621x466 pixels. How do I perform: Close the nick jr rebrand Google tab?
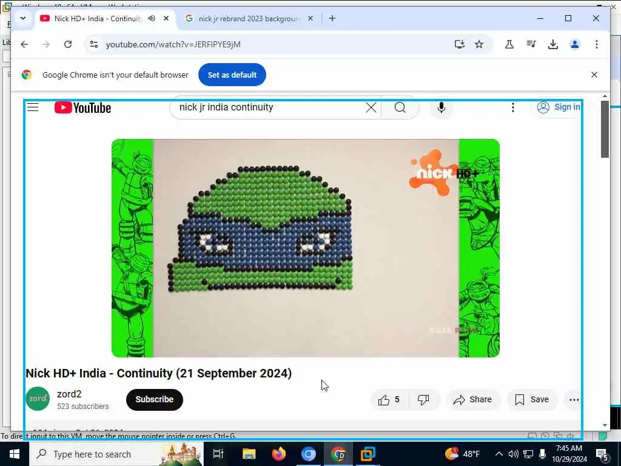(x=310, y=18)
